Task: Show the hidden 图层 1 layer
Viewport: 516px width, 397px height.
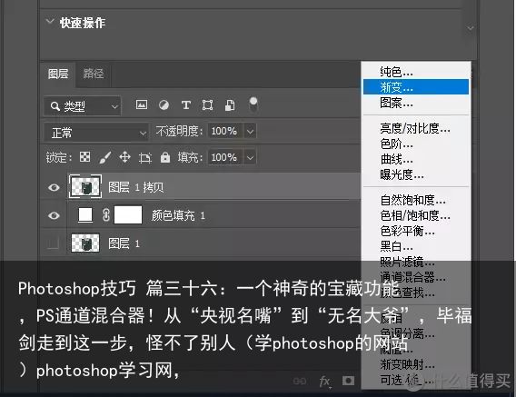Action: tap(53, 243)
